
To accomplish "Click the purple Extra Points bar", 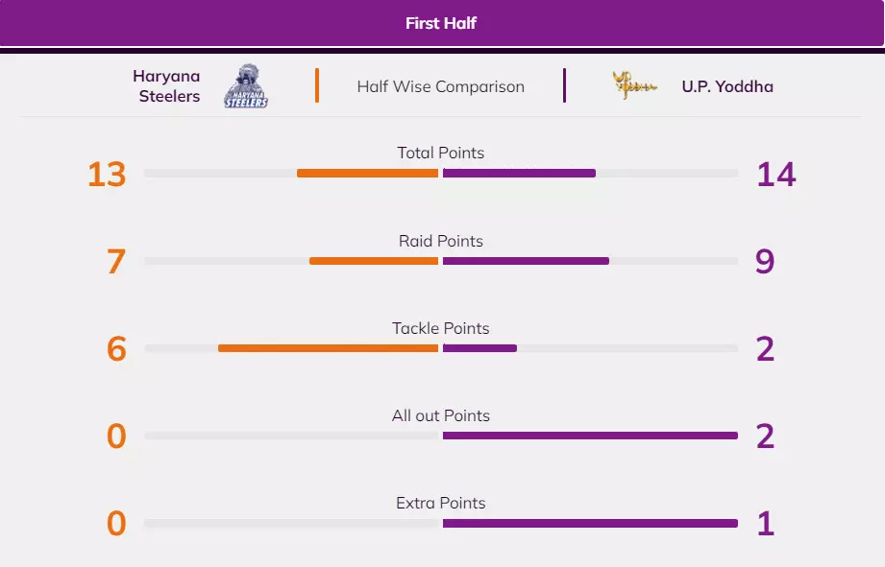I will tap(590, 523).
